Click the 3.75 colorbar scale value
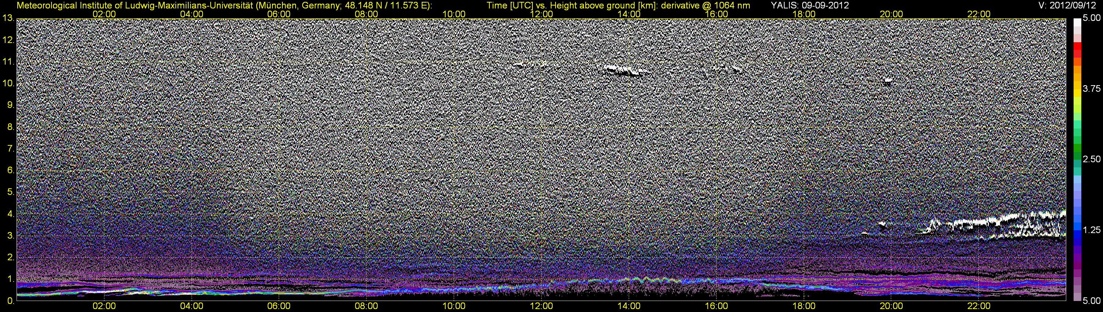This screenshot has width=1103, height=312. click(x=1092, y=89)
